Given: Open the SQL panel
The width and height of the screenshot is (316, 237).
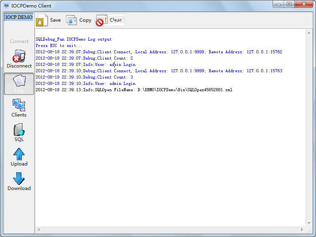Looking at the screenshot, I should tap(19, 132).
